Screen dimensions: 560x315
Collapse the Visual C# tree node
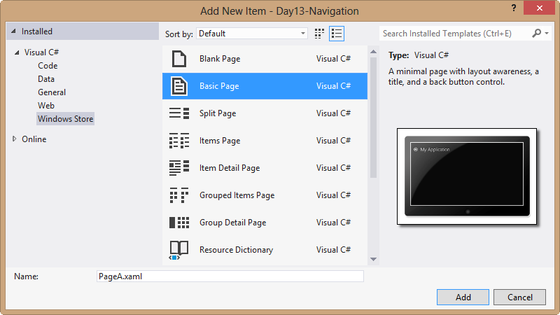[x=17, y=52]
